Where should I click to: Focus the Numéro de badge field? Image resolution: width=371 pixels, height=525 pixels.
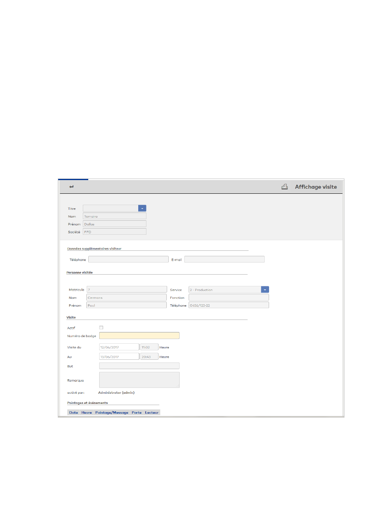coord(139,336)
